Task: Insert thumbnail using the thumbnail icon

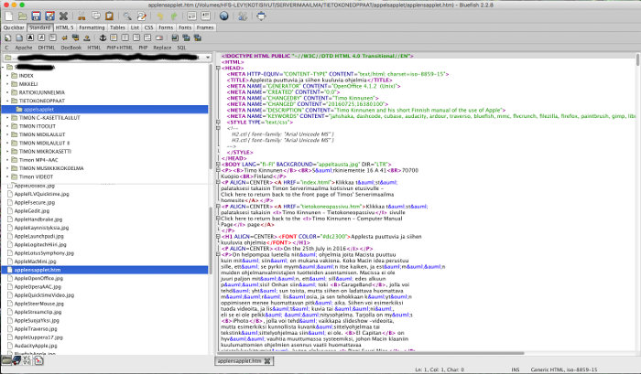Action: tap(186, 37)
